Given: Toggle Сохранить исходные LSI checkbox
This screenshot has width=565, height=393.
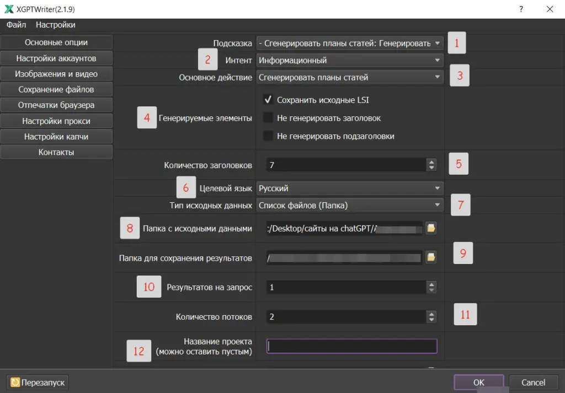Looking at the screenshot, I should [268, 100].
